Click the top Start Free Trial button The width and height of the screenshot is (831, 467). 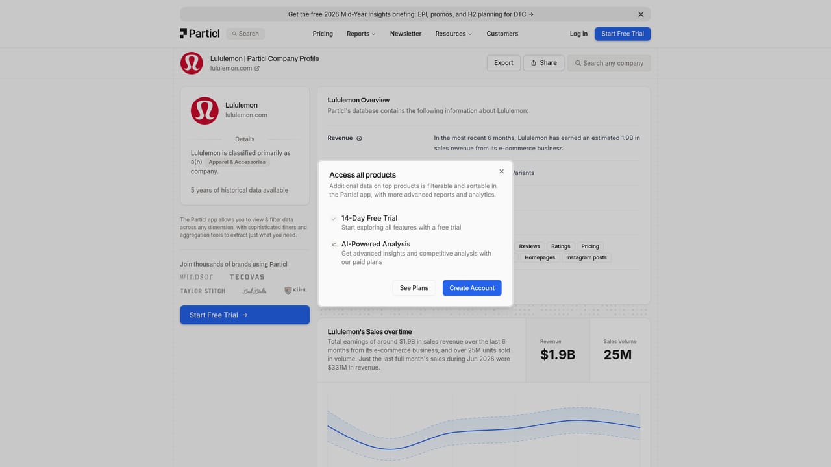click(623, 34)
